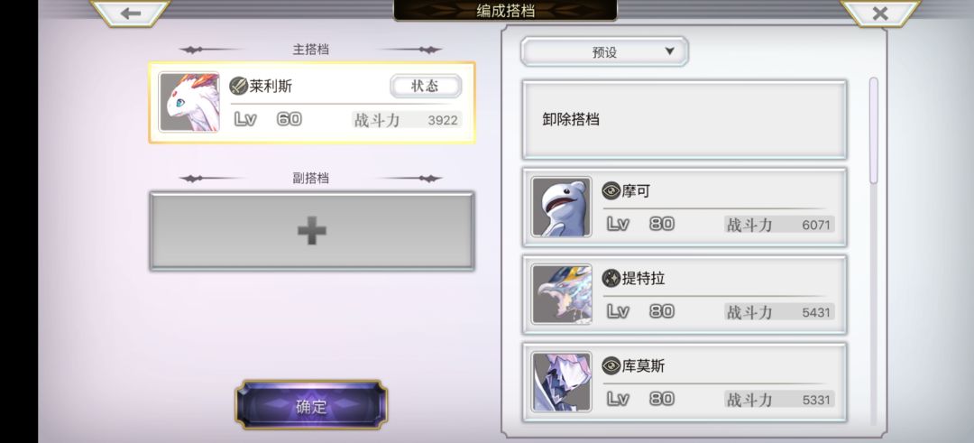
Task: Pick 提特拉 partner with 战斗力 5431
Action: pos(685,294)
